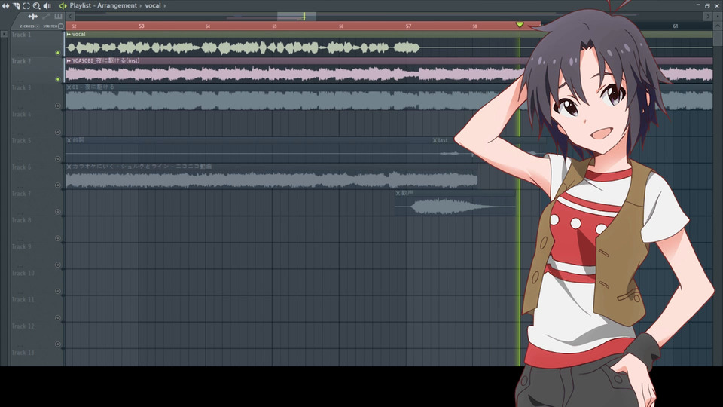
Task: Click the X icon on the 歌声 clip
Action: [x=398, y=194]
